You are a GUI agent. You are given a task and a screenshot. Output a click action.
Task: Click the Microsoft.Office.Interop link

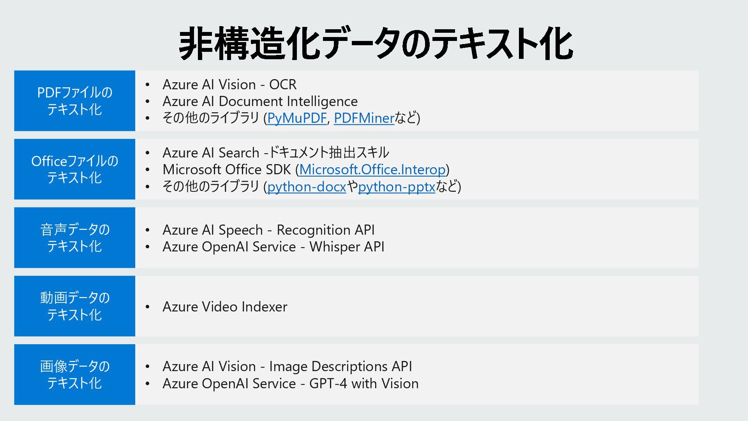pyautogui.click(x=372, y=170)
